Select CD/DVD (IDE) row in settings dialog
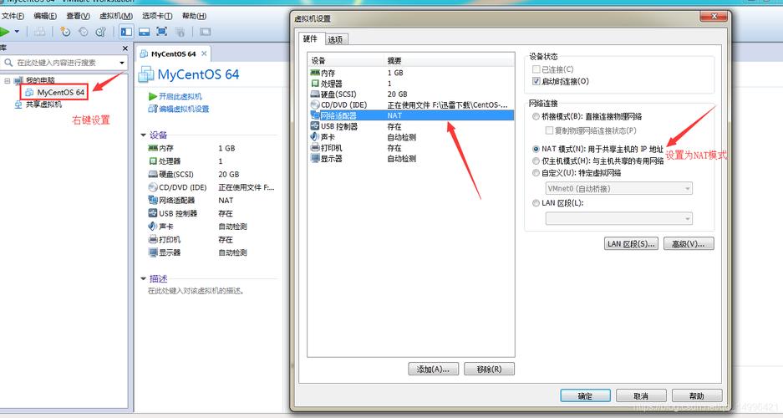Image resolution: width=783 pixels, height=418 pixels. (x=410, y=104)
